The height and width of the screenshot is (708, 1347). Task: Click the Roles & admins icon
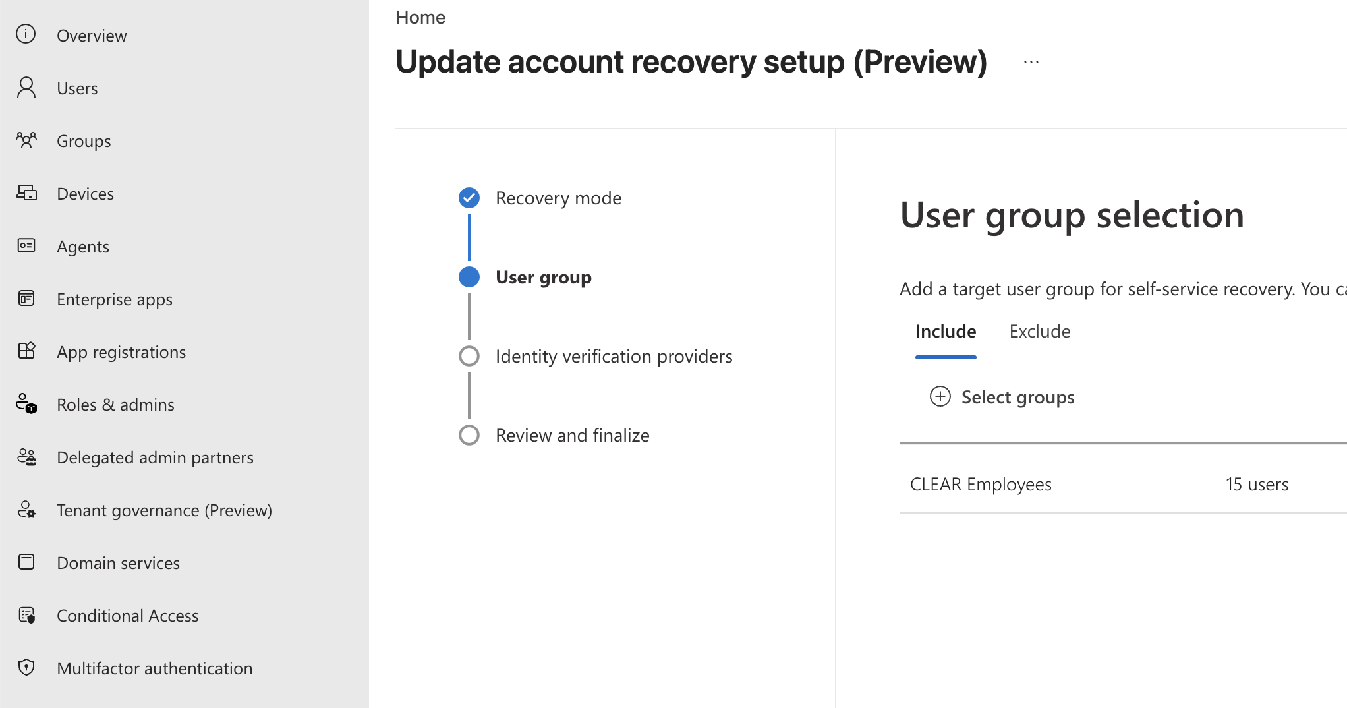pos(26,403)
